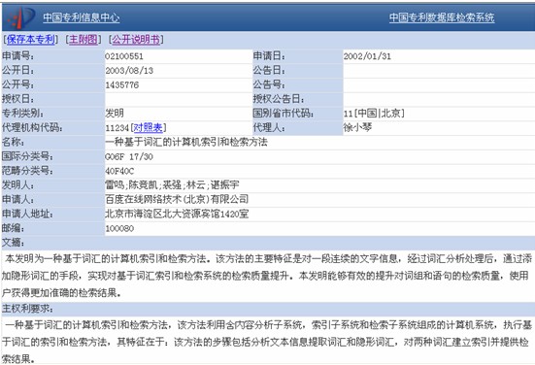The image size is (535, 365).
Task: Click the patent center logo icon
Action: [21, 17]
